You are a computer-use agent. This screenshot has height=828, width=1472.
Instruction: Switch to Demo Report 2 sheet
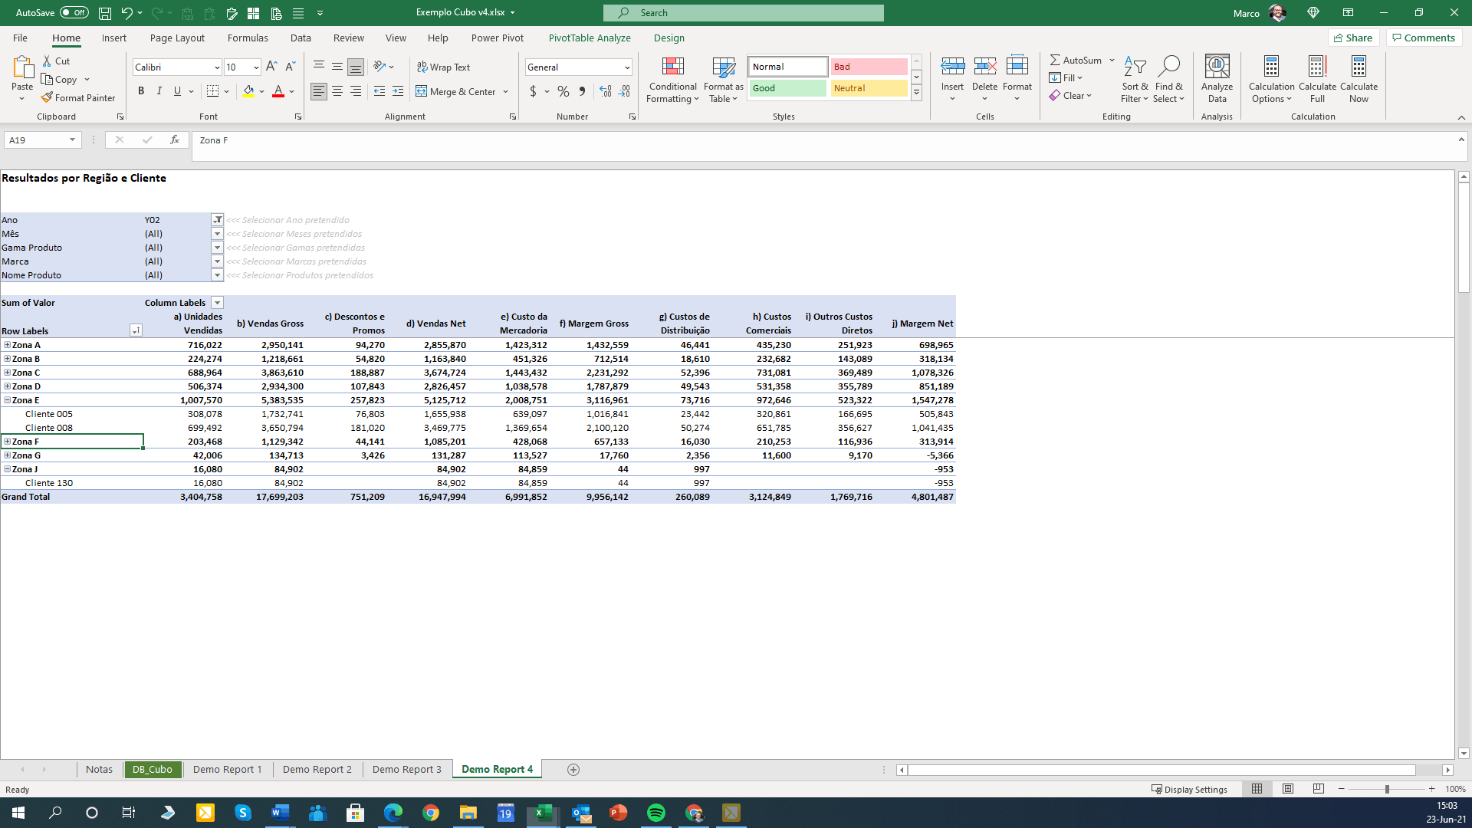pos(317,769)
